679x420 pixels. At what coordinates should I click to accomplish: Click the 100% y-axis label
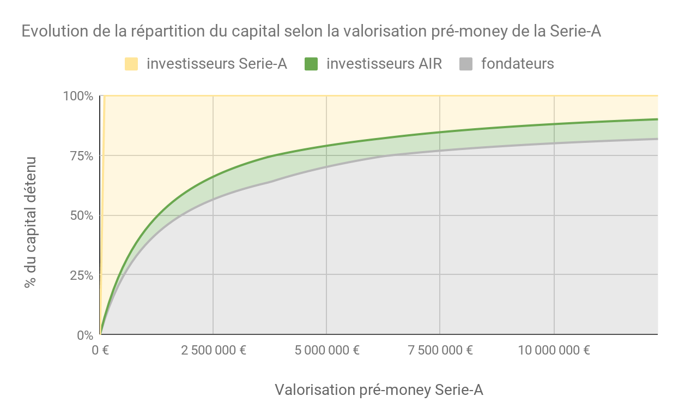click(x=78, y=96)
